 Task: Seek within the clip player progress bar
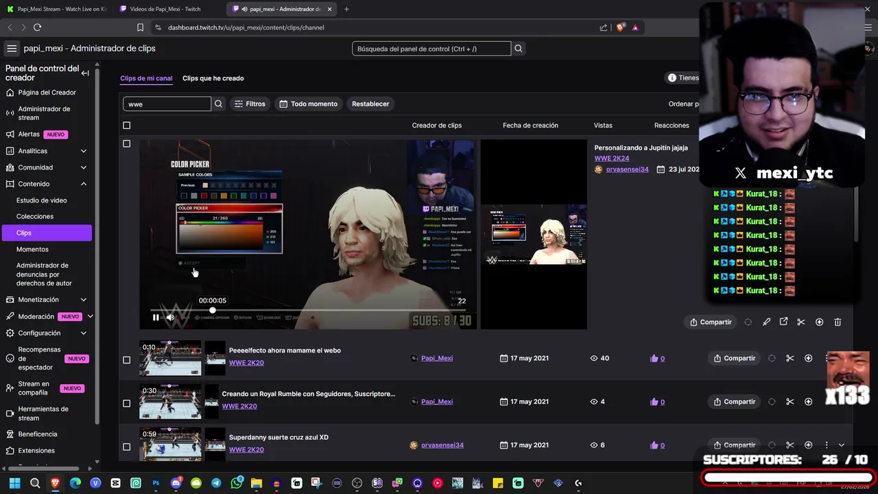click(308, 311)
